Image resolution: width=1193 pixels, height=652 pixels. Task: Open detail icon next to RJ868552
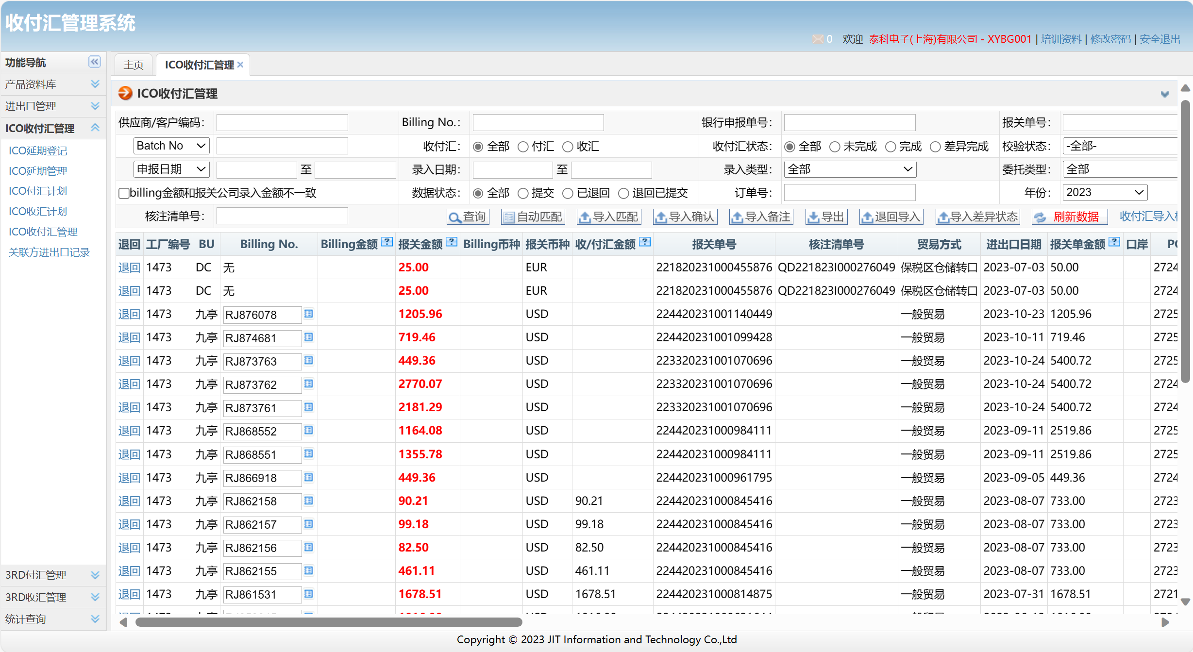pos(308,431)
